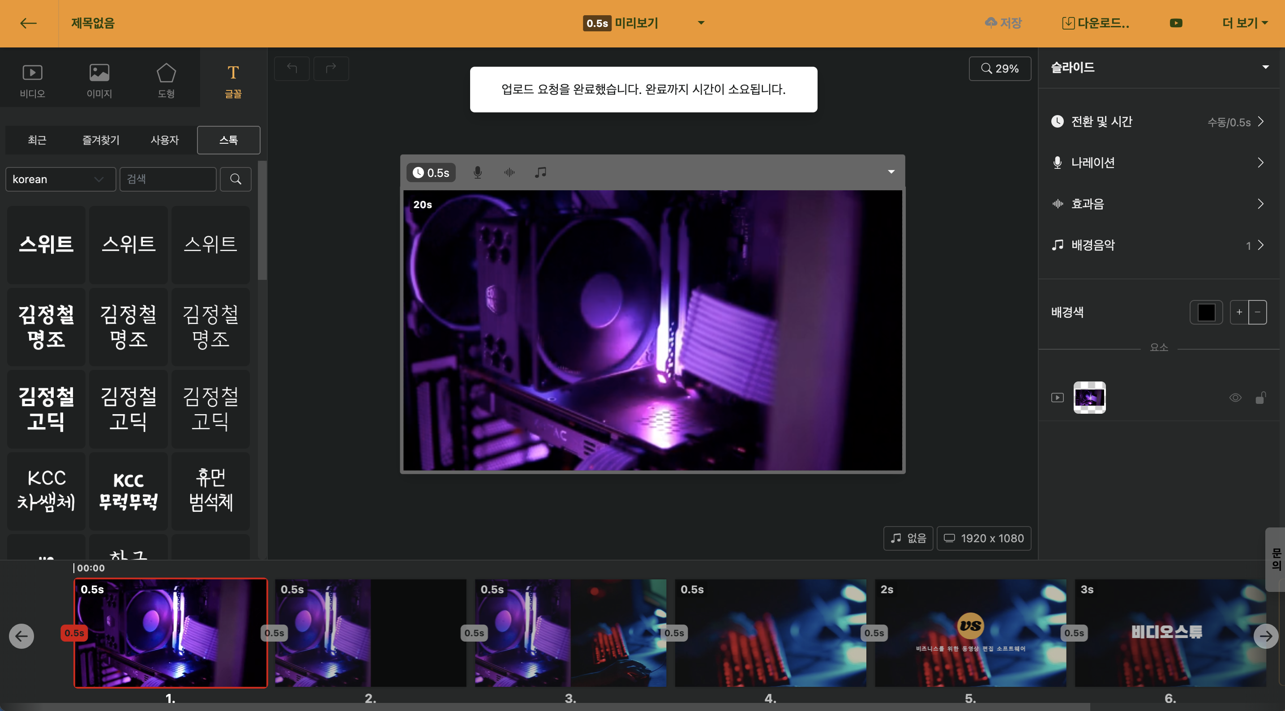Open the 이미지 image media tab
Image resolution: width=1285 pixels, height=711 pixels.
tap(99, 80)
